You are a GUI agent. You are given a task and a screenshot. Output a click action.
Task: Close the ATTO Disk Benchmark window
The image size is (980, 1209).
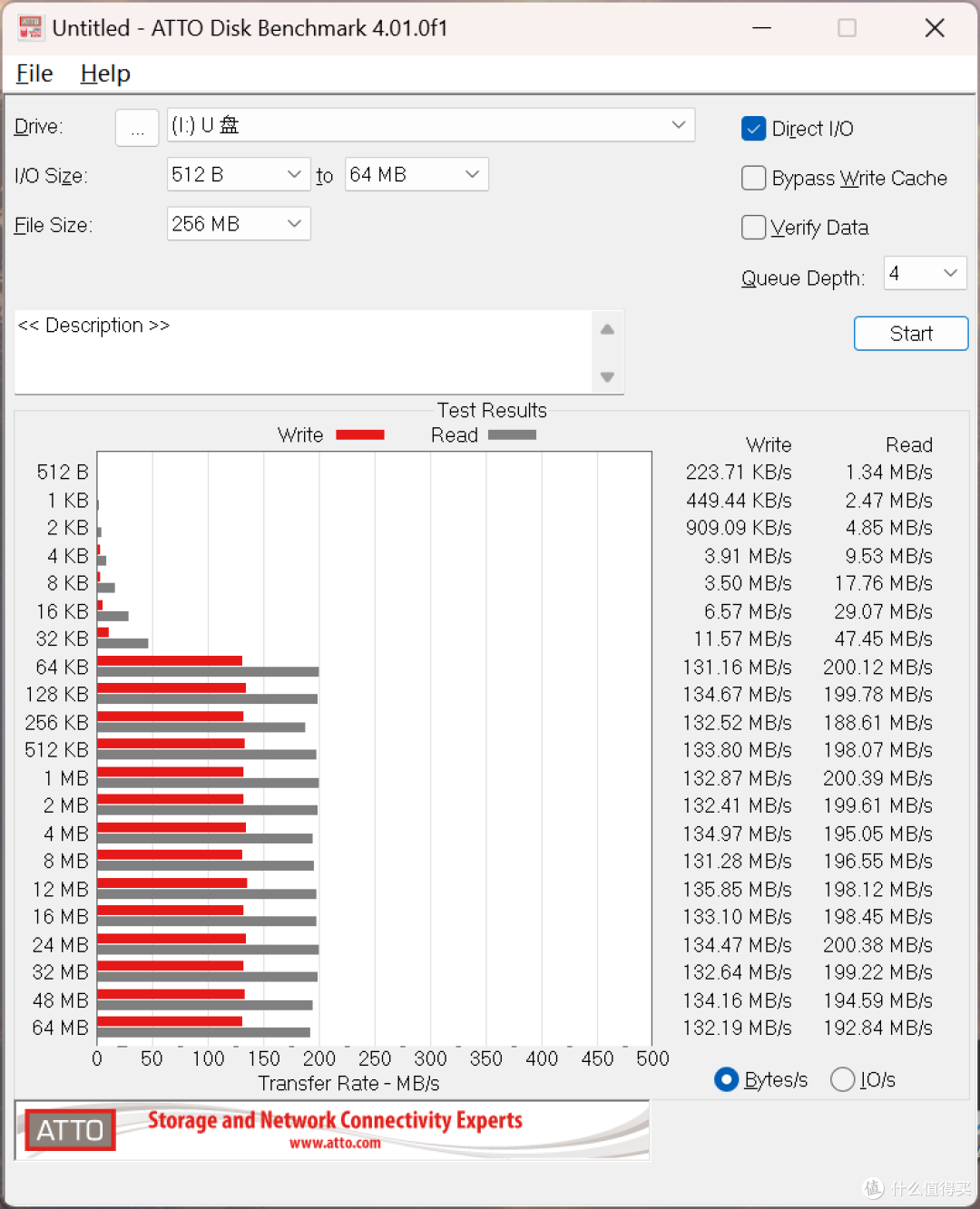click(935, 28)
